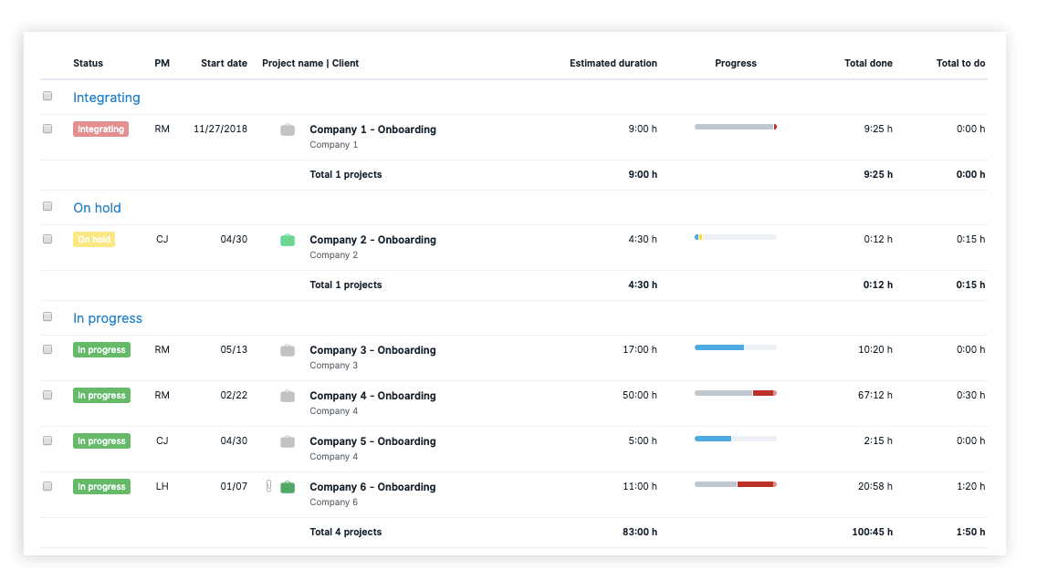Click the green briefcase icon for Company 2
1037x580 pixels.
click(x=287, y=240)
